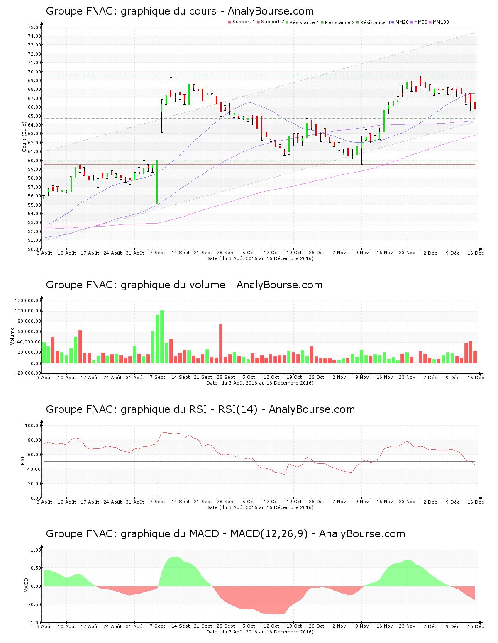Click the 120,000.00 volume axis value
The height and width of the screenshot is (643, 498).
pyautogui.click(x=28, y=301)
